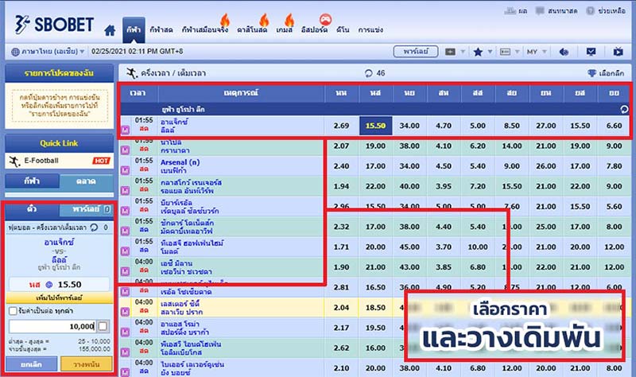Click 40.00 odds in กลาสโกว์ เรนเจอร์ส row
636x377 pixels.
[x=409, y=186]
